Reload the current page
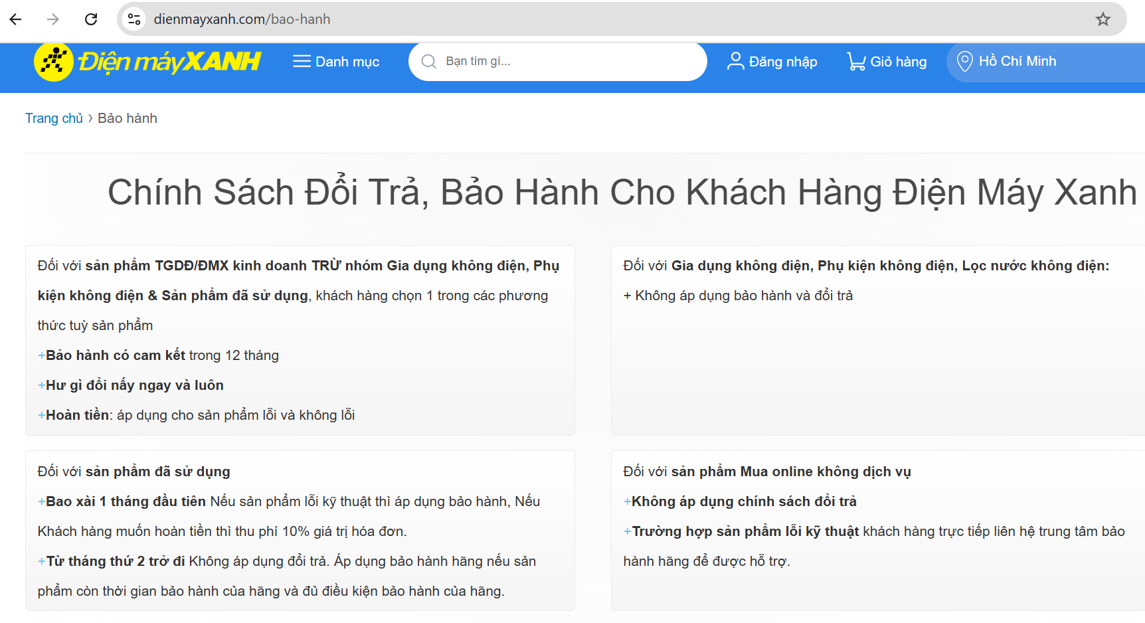 tap(91, 19)
